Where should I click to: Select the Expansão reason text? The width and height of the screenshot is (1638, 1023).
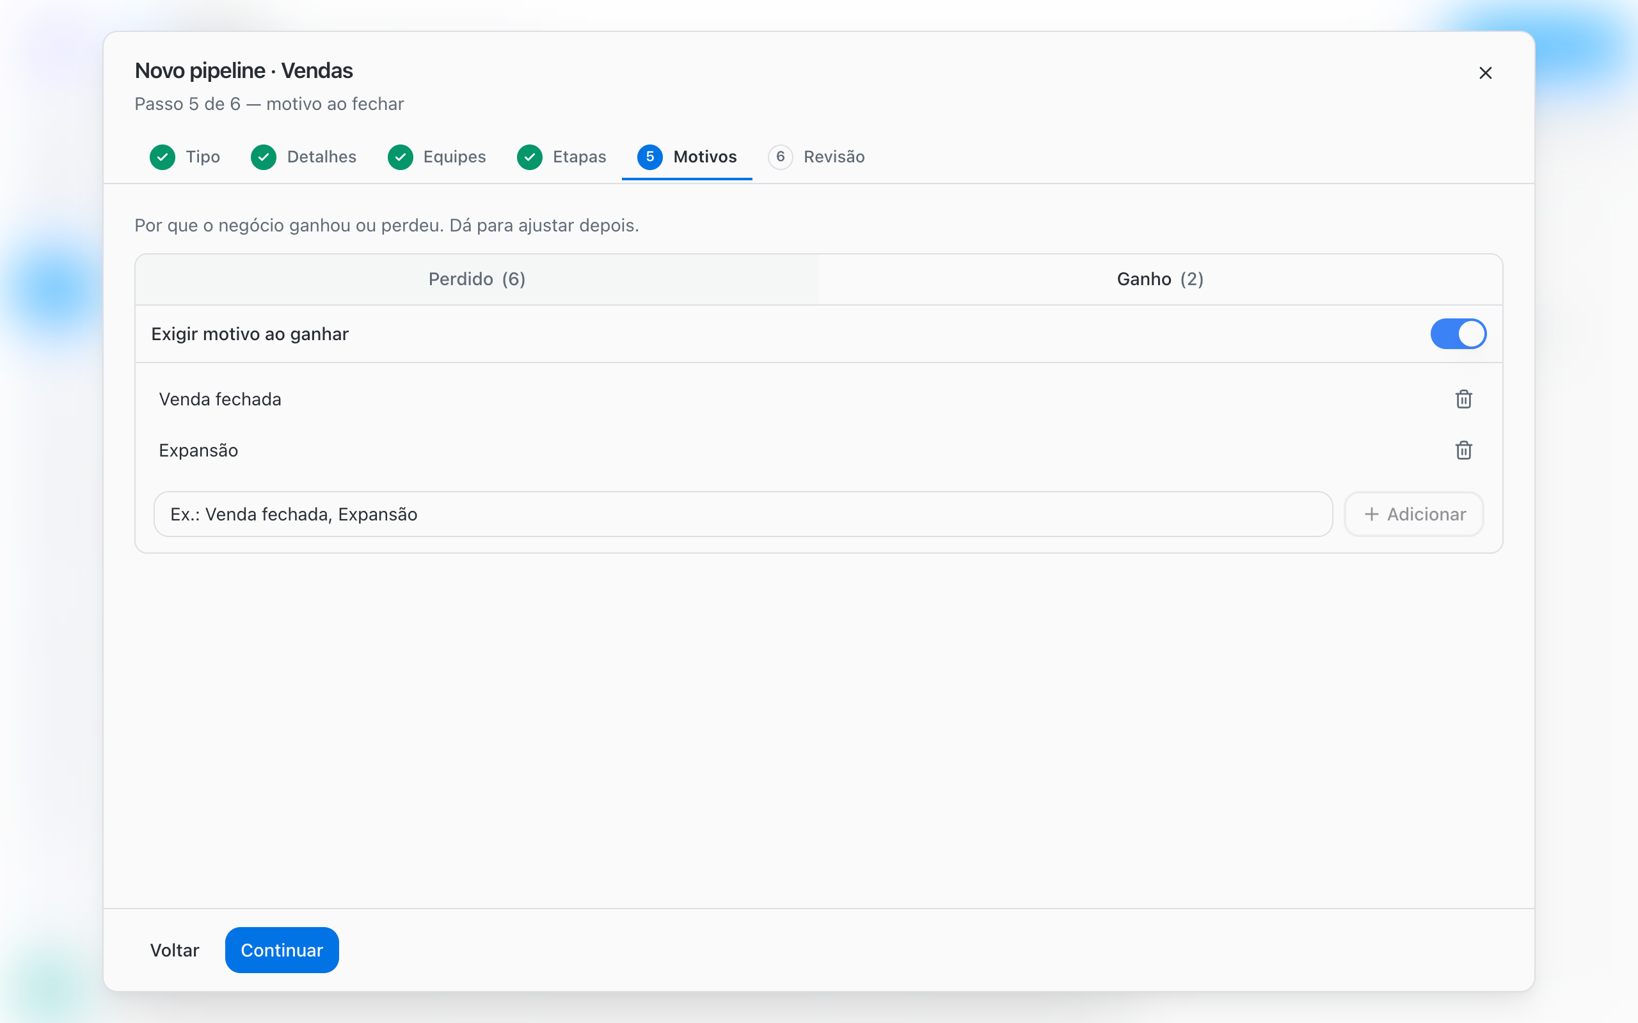click(198, 451)
